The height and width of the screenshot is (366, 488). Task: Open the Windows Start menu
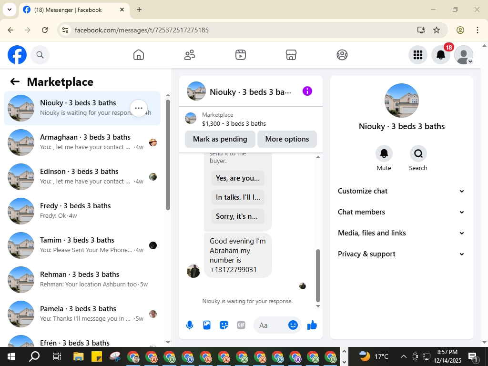click(x=11, y=356)
